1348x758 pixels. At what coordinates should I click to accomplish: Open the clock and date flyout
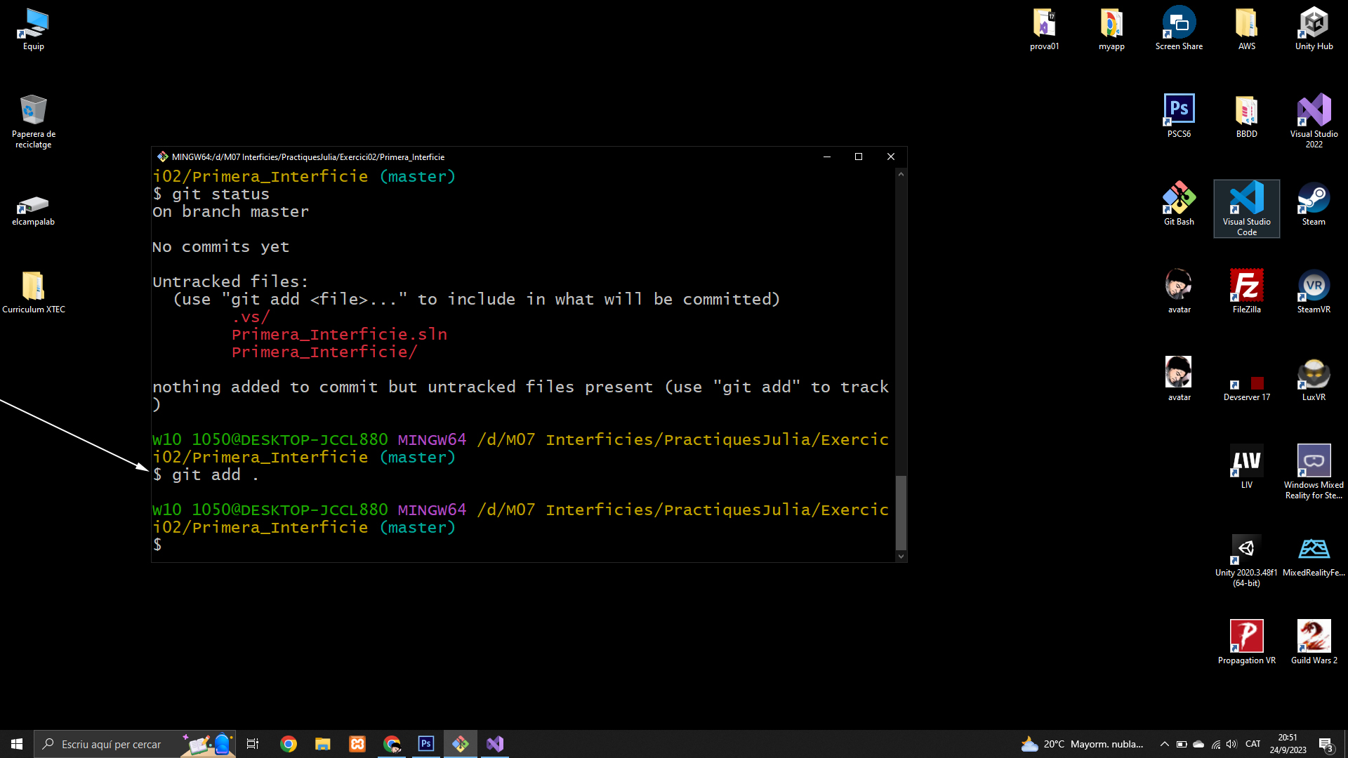(x=1288, y=744)
